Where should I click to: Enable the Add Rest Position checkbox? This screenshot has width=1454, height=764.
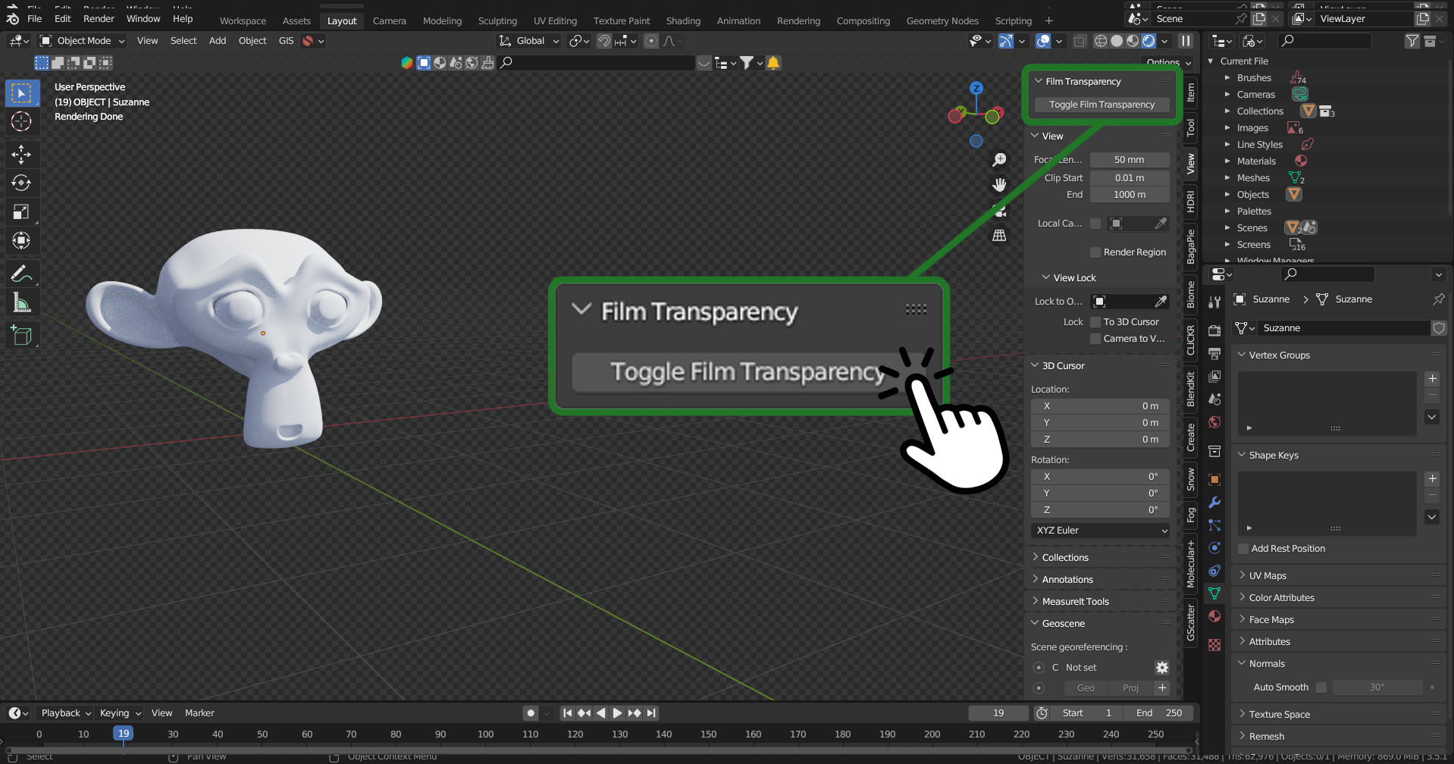(1243, 549)
